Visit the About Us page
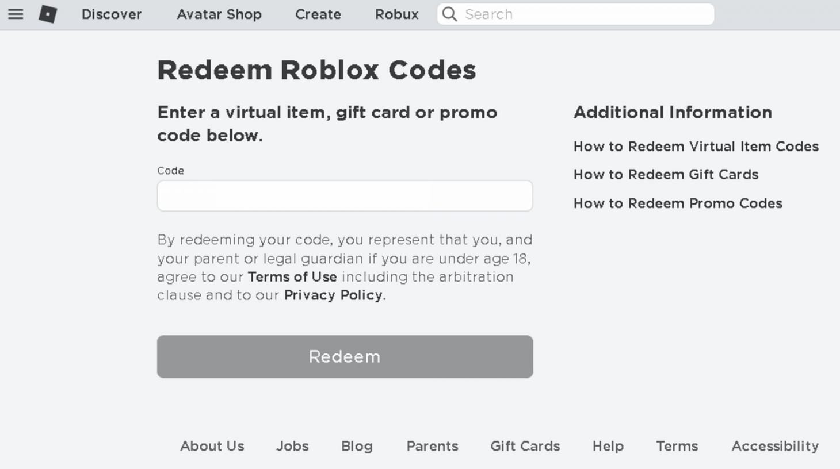Screen dimensions: 840x469 point(212,446)
